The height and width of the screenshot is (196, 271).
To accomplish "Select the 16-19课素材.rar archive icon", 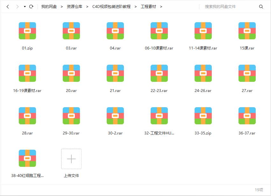I will click(27, 73).
